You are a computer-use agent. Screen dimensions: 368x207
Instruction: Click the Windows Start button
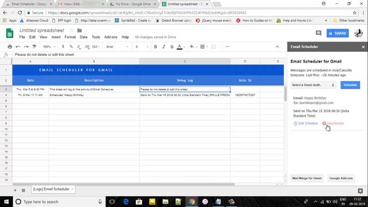pos(6,202)
